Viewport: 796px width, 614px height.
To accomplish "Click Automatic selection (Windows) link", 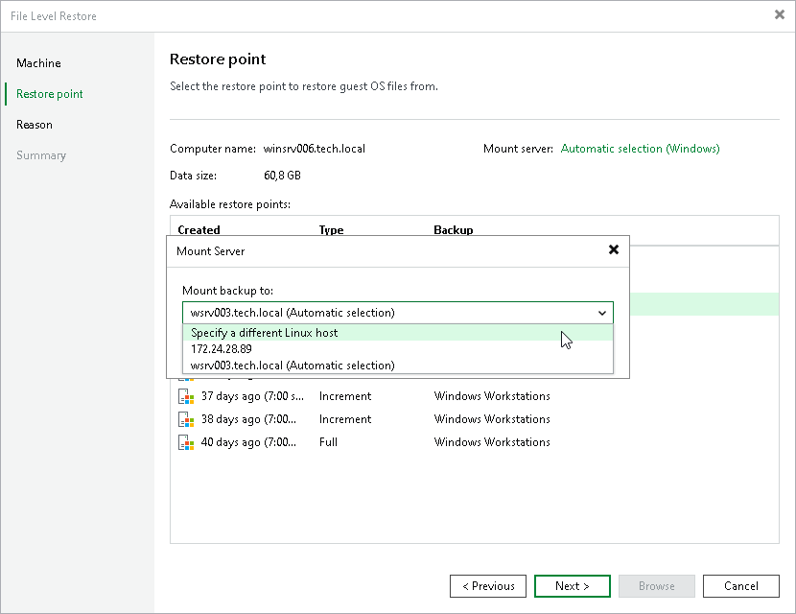I will coord(640,149).
